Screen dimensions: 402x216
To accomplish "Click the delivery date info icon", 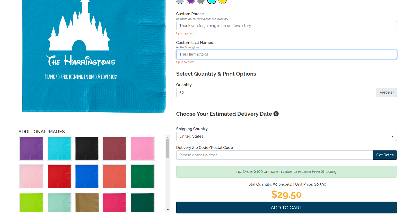I will (276, 114).
